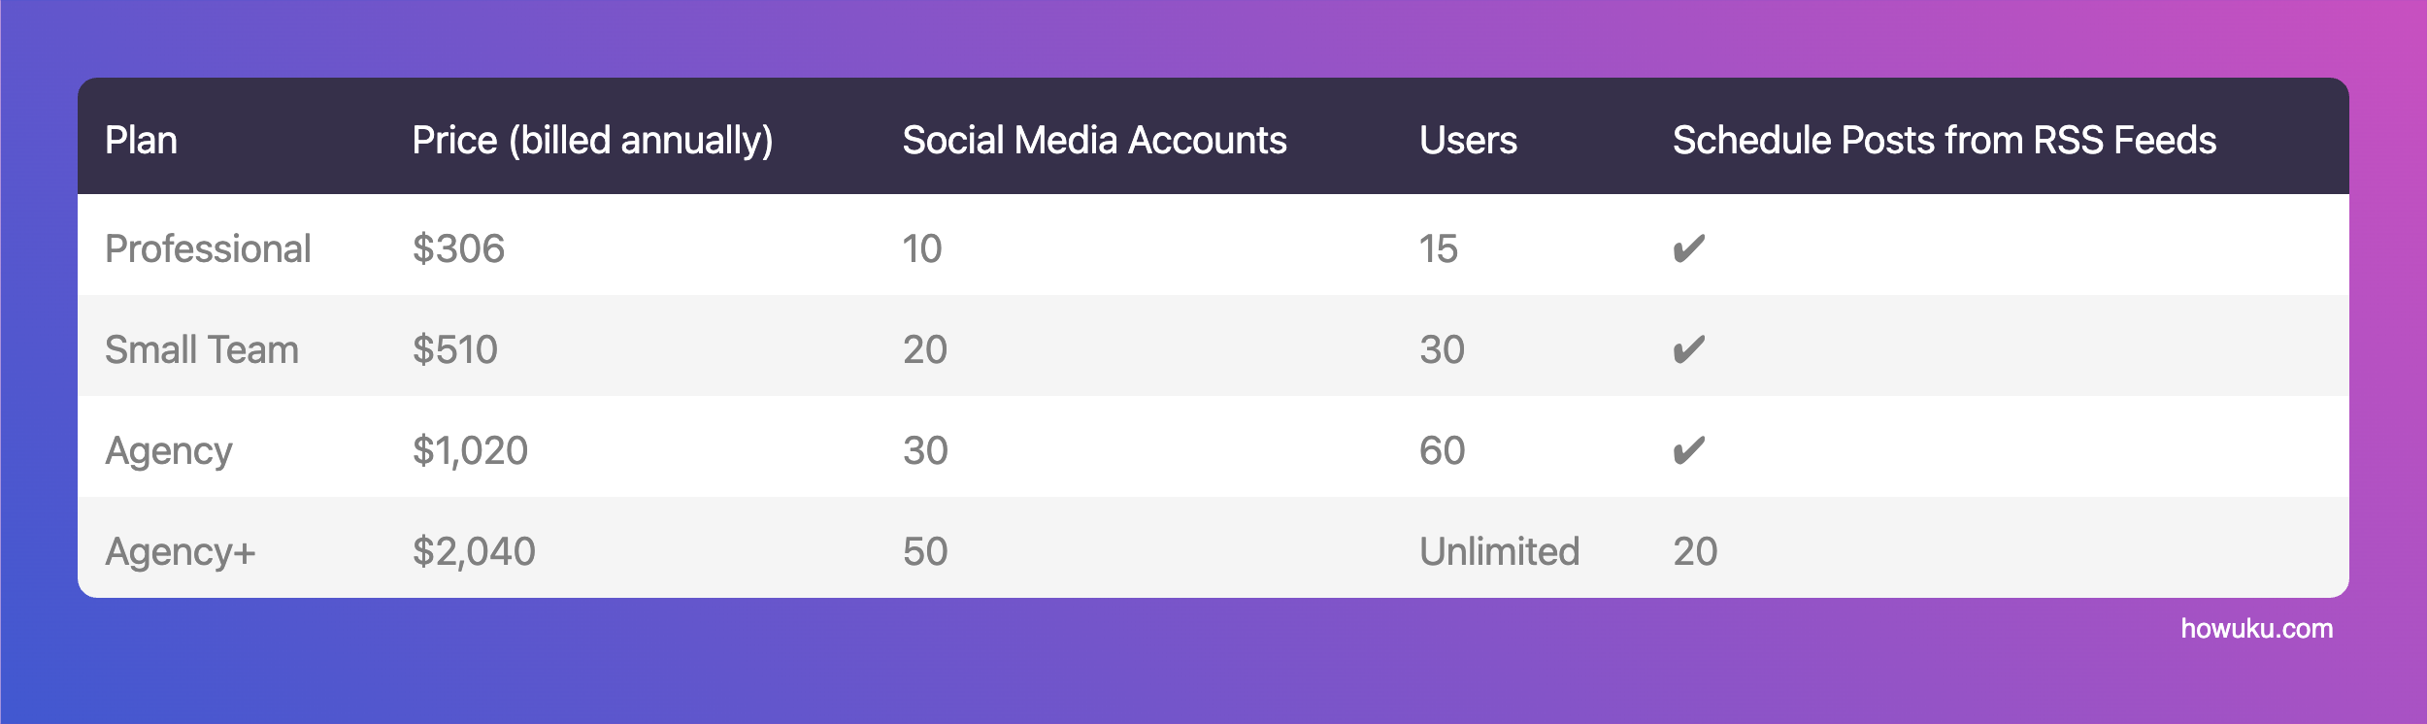Viewport: 2427px width, 724px height.
Task: Click the Agency plan name
Action: pyautogui.click(x=169, y=451)
